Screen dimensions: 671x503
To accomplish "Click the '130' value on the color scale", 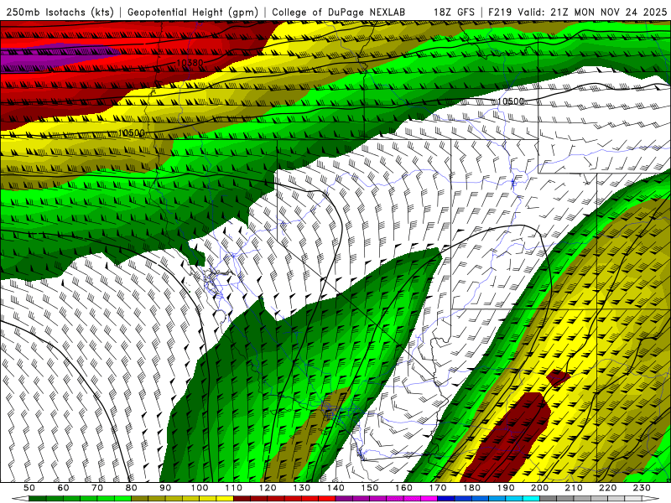I will pyautogui.click(x=301, y=488).
